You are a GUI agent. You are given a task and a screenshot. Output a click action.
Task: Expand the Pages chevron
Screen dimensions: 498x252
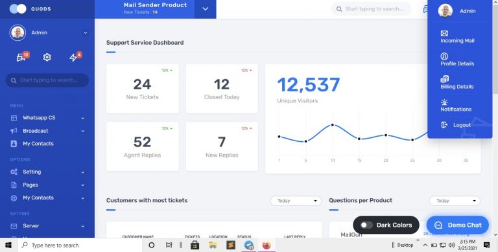pyautogui.click(x=82, y=185)
